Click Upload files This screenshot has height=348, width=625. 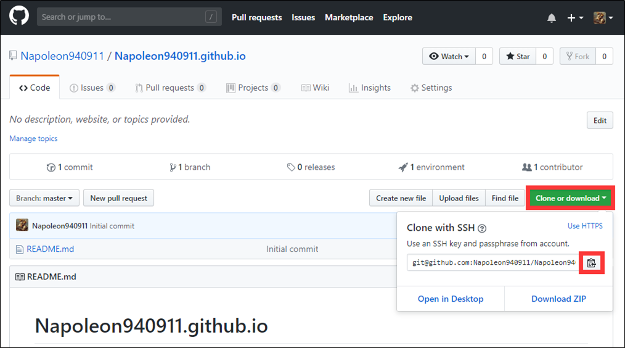tap(459, 198)
